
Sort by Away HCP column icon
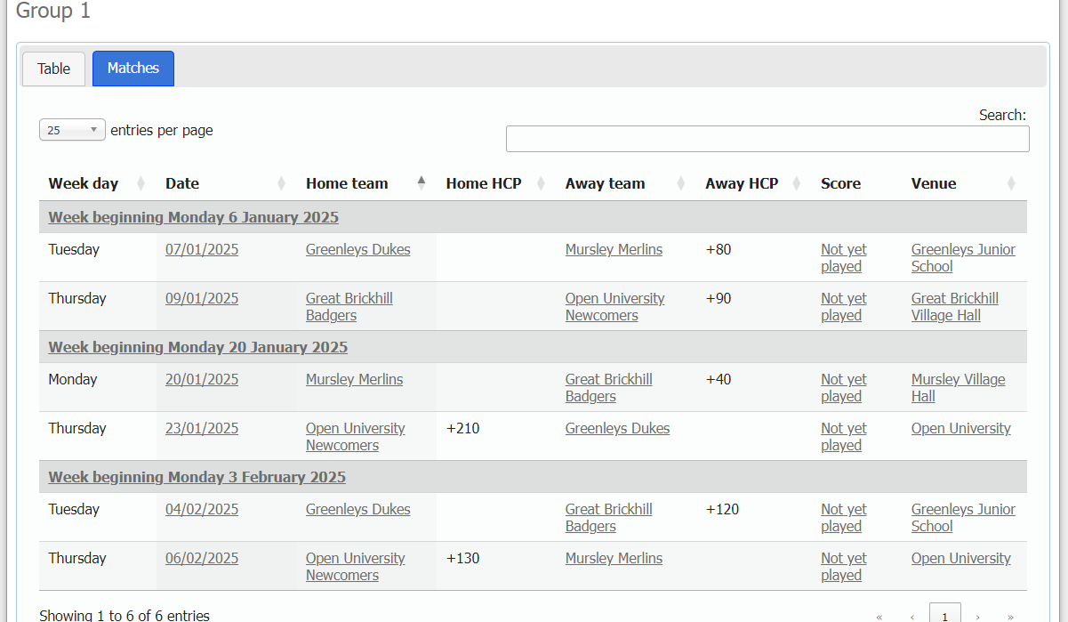coord(797,183)
